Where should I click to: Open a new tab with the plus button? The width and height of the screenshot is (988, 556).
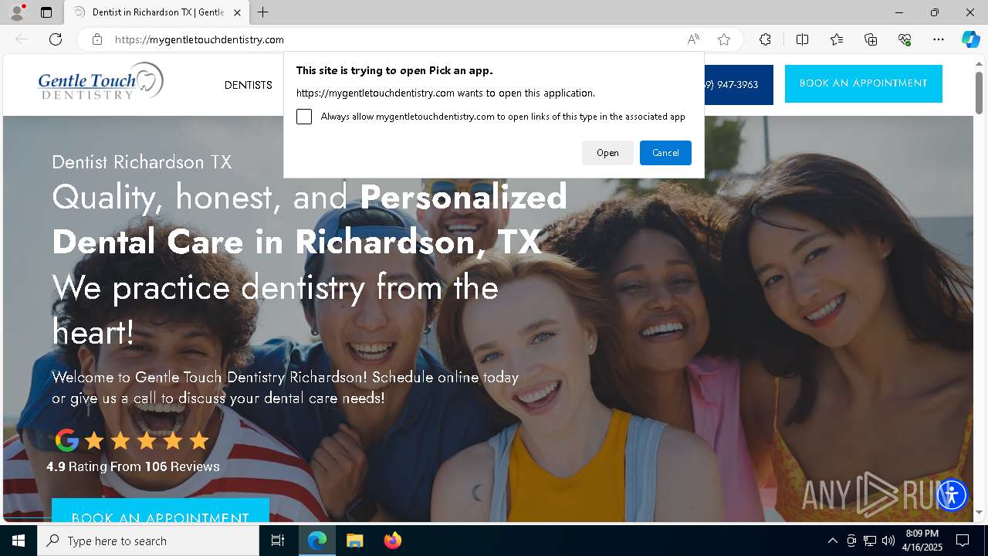coord(263,12)
